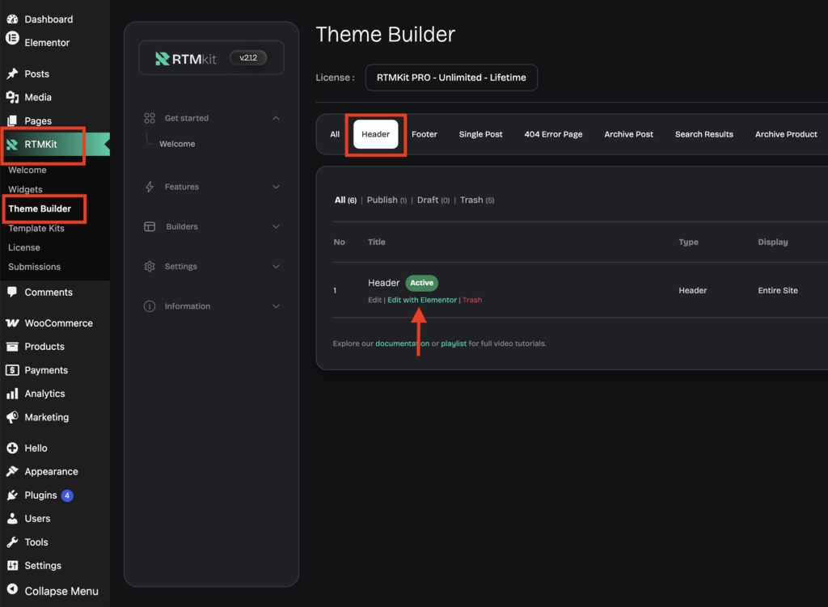
Task: Click the Payments dollar icon
Action: point(12,370)
